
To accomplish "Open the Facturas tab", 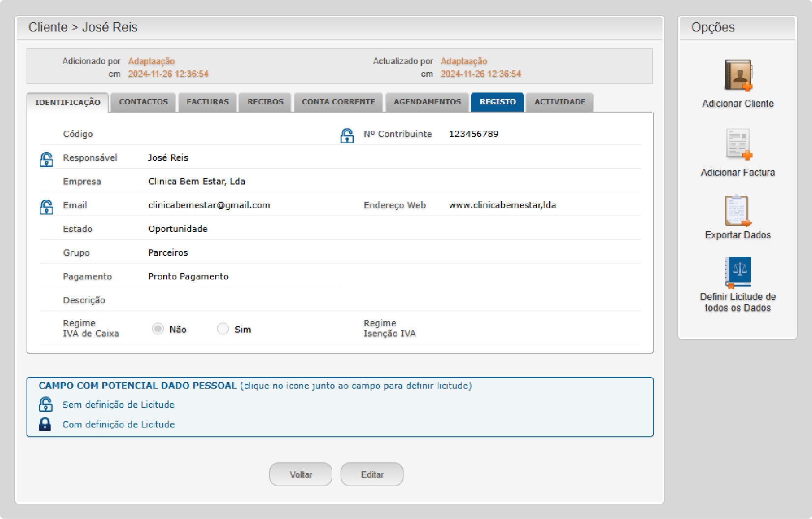I will click(207, 102).
